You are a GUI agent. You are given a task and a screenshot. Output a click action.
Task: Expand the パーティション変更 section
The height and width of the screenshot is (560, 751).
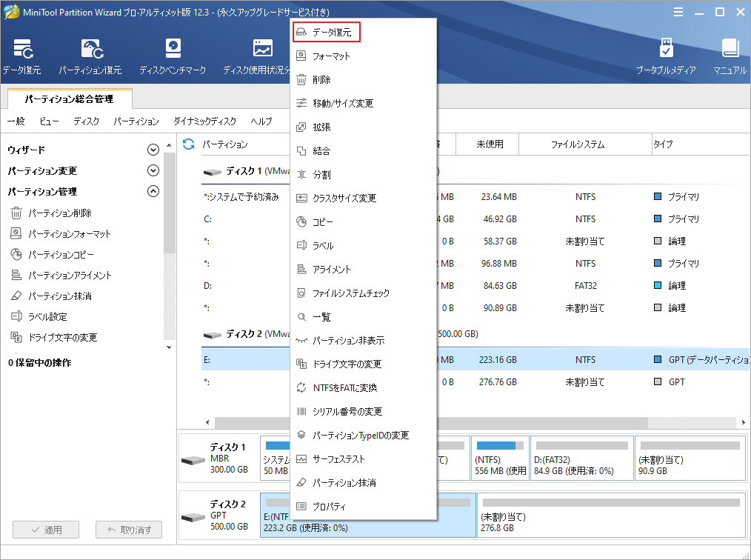[153, 170]
